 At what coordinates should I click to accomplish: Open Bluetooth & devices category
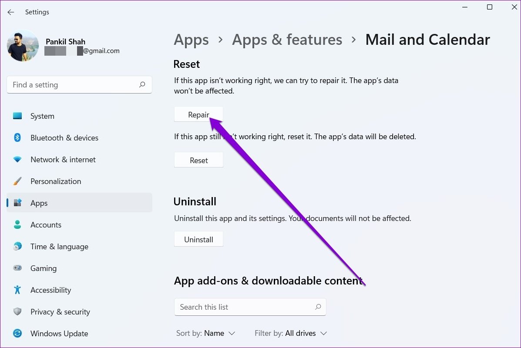pyautogui.click(x=79, y=137)
